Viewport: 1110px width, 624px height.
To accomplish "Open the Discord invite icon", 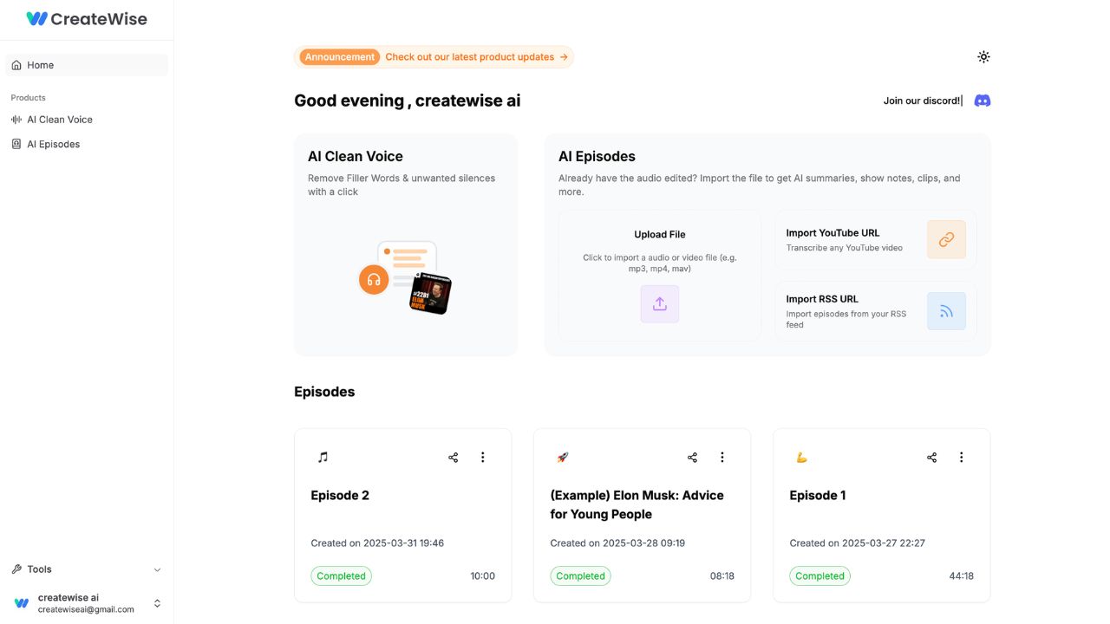I will point(982,101).
